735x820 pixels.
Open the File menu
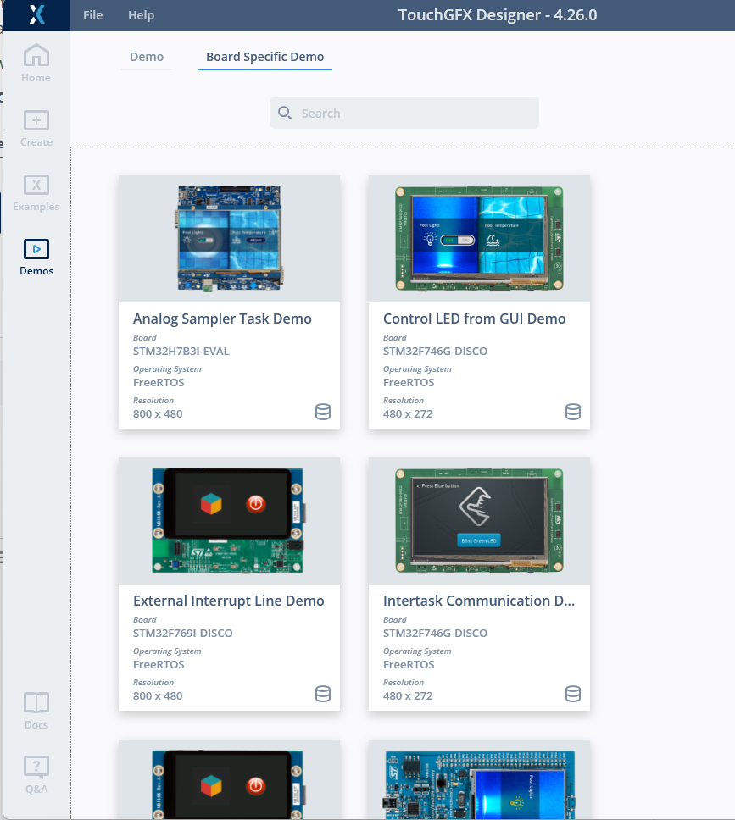coord(92,15)
